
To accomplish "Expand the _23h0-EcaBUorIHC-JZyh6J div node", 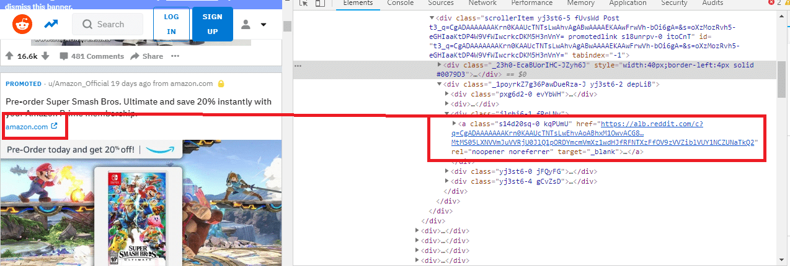I will click(440, 65).
